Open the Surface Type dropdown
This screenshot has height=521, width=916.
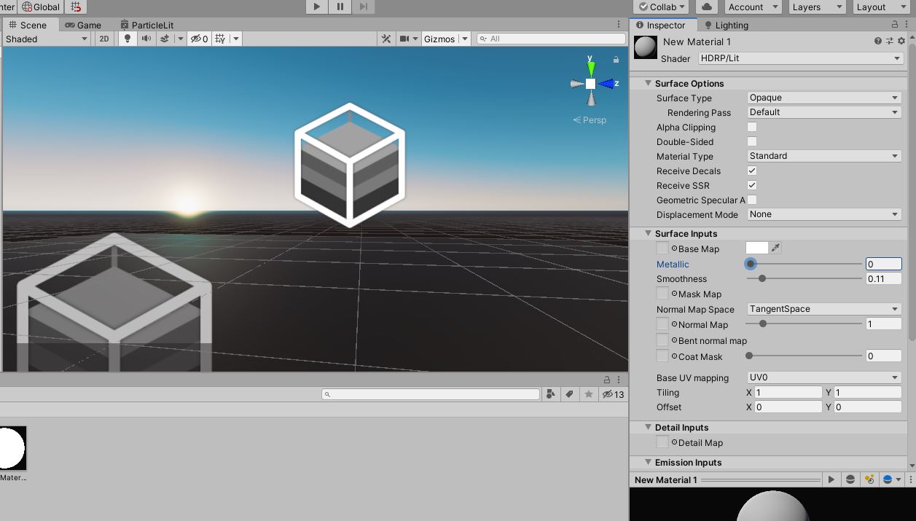tap(823, 97)
